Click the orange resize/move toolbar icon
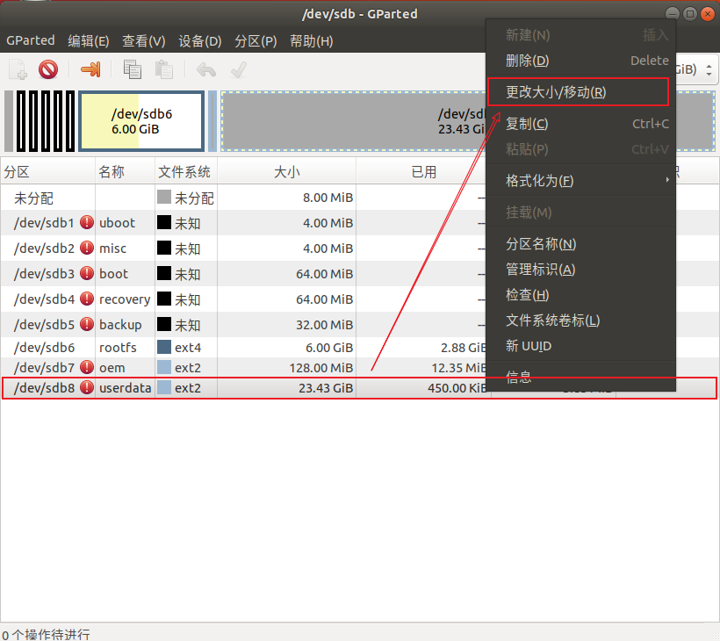The width and height of the screenshot is (720, 641). [x=90, y=69]
